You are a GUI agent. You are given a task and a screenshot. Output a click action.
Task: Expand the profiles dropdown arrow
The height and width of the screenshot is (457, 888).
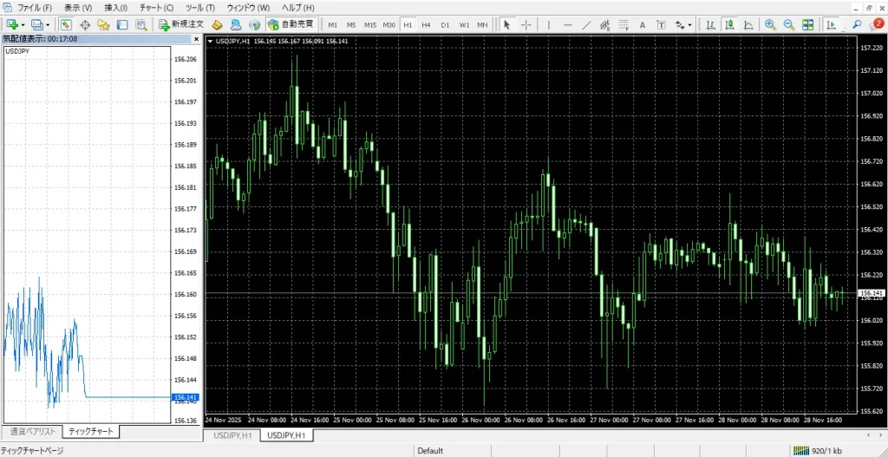[48, 24]
